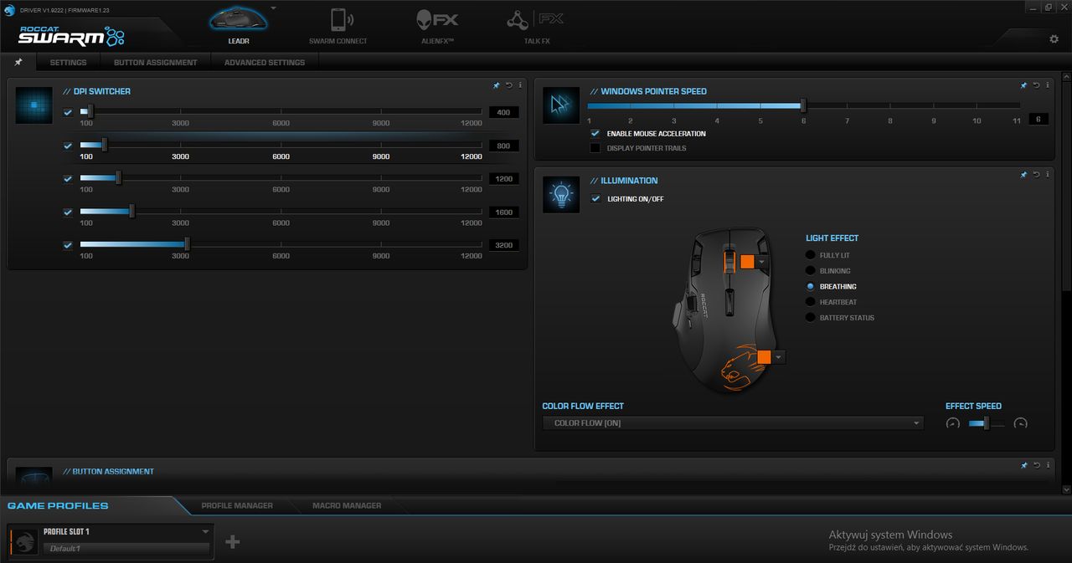The height and width of the screenshot is (563, 1072).
Task: Open Profile Slot 1 dropdown arrow
Action: coord(205,531)
